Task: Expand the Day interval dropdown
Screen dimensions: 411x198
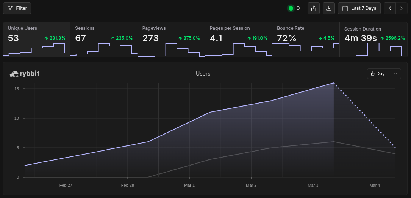Action: [384, 74]
